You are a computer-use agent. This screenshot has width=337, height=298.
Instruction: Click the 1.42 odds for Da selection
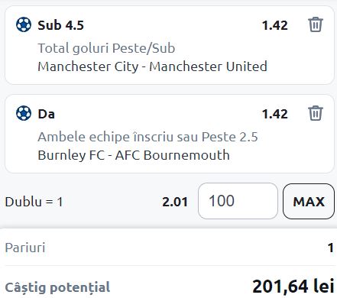point(275,114)
